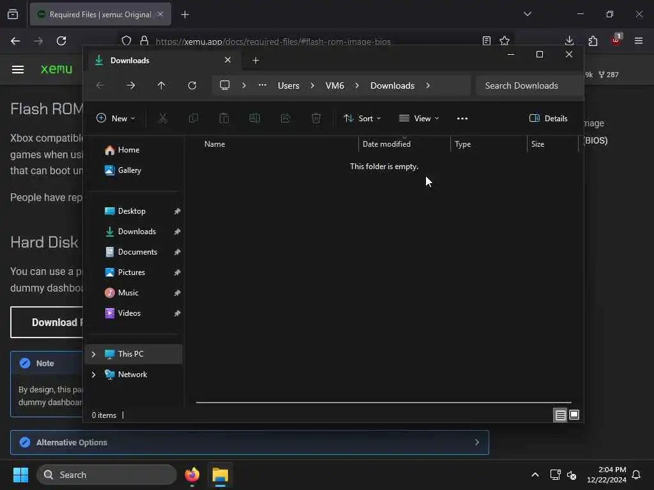654x490 pixels.
Task: Open Music in quick access sidebar
Action: pos(128,292)
